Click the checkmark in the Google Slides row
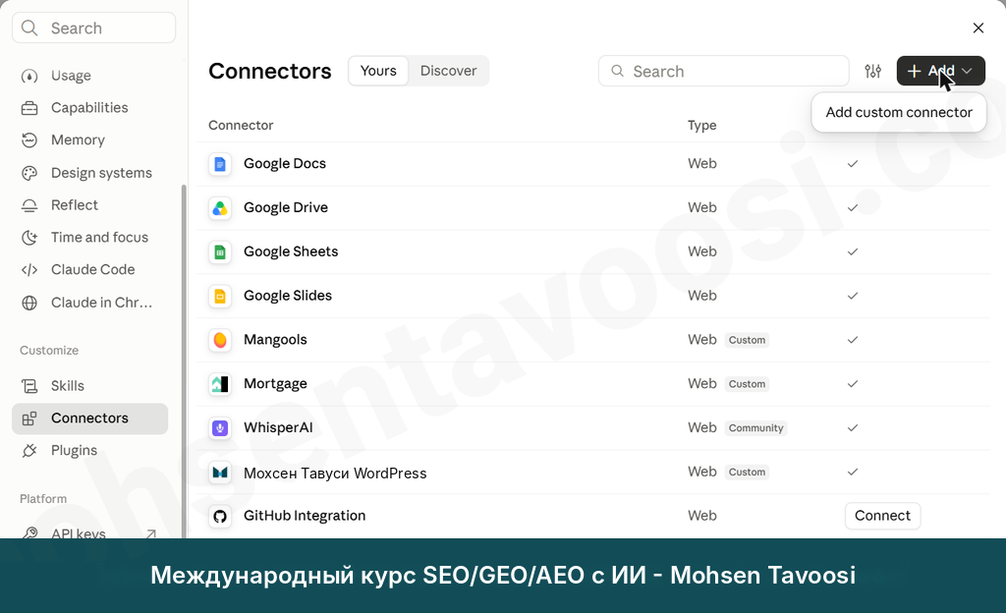The width and height of the screenshot is (1006, 613). tap(853, 297)
